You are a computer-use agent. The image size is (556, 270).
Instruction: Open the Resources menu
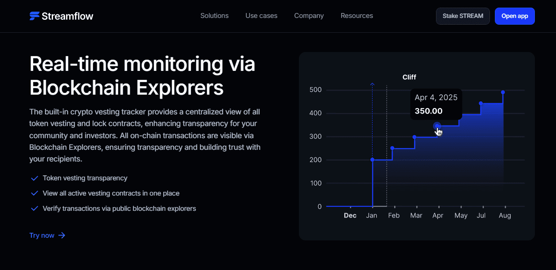coord(357,16)
